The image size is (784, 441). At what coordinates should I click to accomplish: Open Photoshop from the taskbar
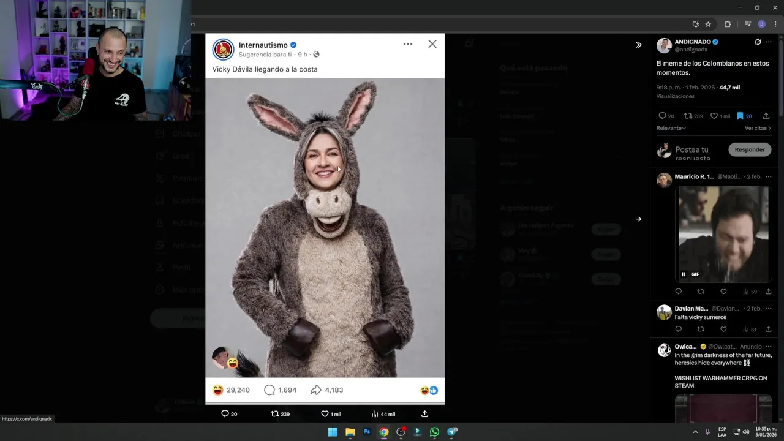367,432
